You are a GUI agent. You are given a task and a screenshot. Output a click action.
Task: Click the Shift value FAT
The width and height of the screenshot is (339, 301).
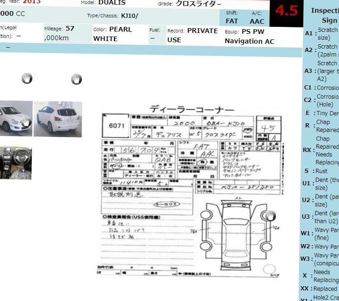(232, 21)
